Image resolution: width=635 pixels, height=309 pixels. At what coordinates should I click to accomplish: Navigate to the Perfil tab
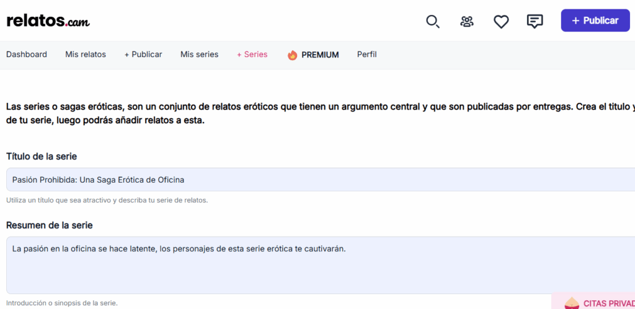[366, 54]
